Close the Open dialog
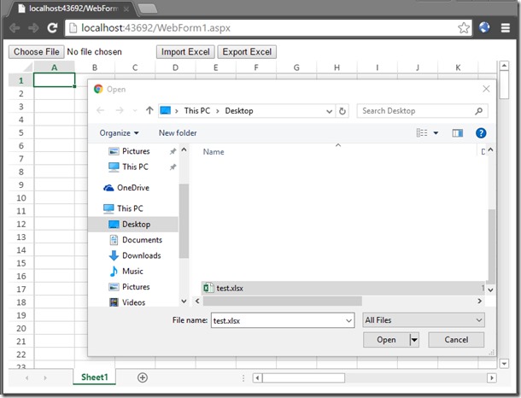Viewport: 521px width, 398px height. click(486, 89)
